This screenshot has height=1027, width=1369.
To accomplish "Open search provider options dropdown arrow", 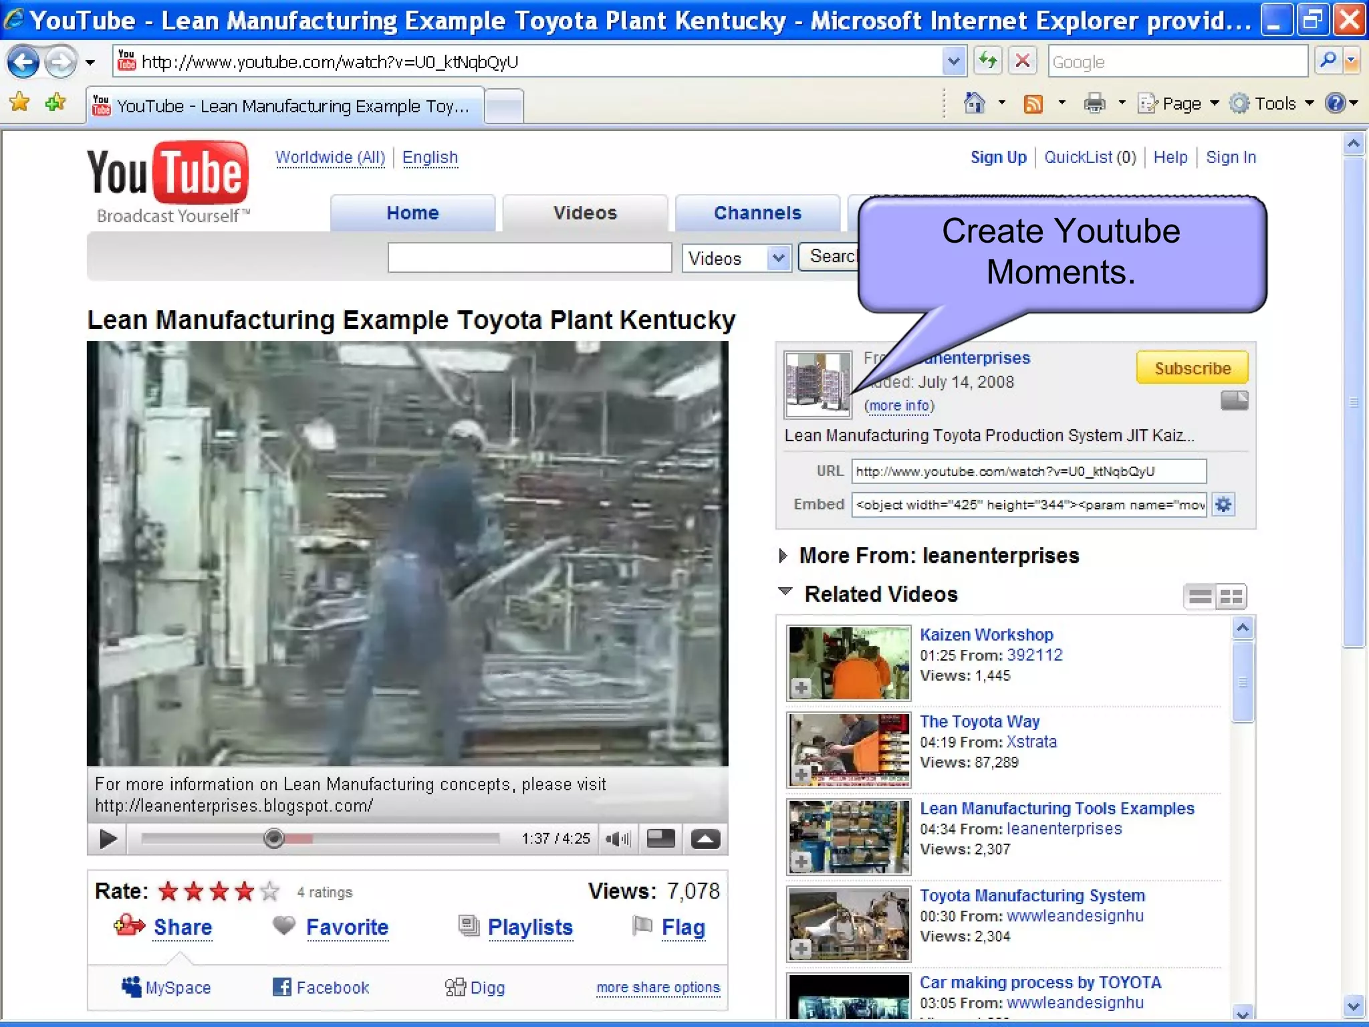I will [1352, 62].
